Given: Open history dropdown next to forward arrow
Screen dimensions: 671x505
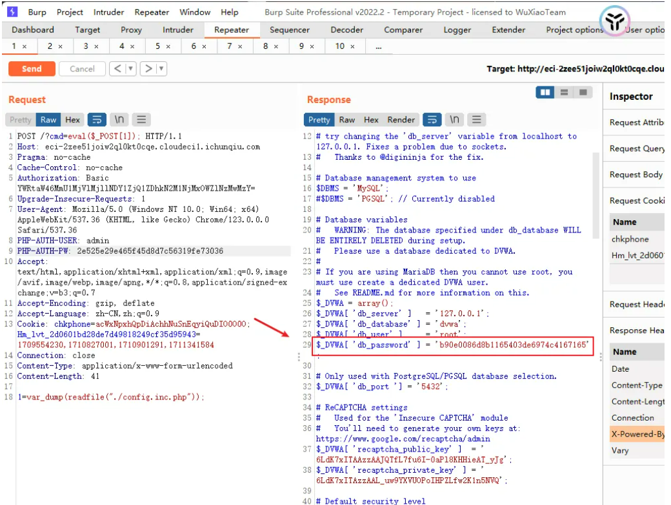Looking at the screenshot, I should (x=162, y=69).
